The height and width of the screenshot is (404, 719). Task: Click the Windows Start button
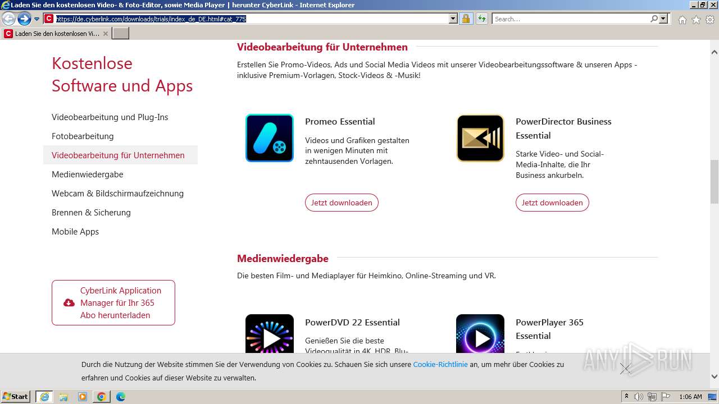click(16, 397)
